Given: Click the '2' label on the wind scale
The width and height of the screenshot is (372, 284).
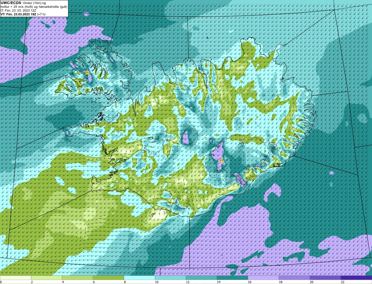Looking at the screenshot, I should point(32,282).
